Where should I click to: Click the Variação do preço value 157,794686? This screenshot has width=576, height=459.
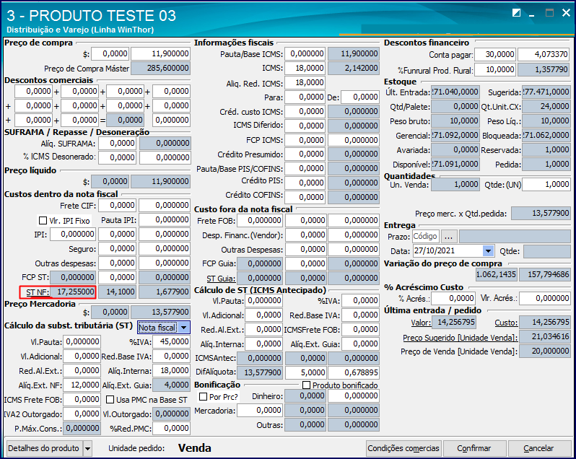pyautogui.click(x=545, y=274)
